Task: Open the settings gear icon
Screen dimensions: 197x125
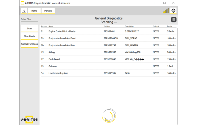Action: (x=173, y=11)
